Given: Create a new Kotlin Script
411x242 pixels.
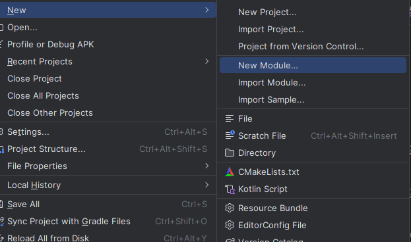Looking at the screenshot, I should [313, 189].
